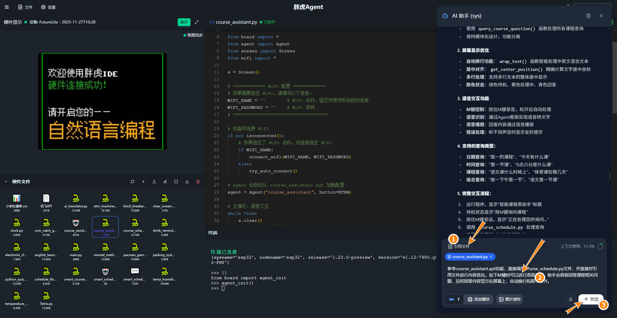
Task: Expand the hardware display to fullscreen
Action: click(197, 22)
